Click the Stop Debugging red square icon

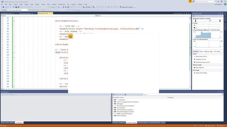[x=66, y=7]
